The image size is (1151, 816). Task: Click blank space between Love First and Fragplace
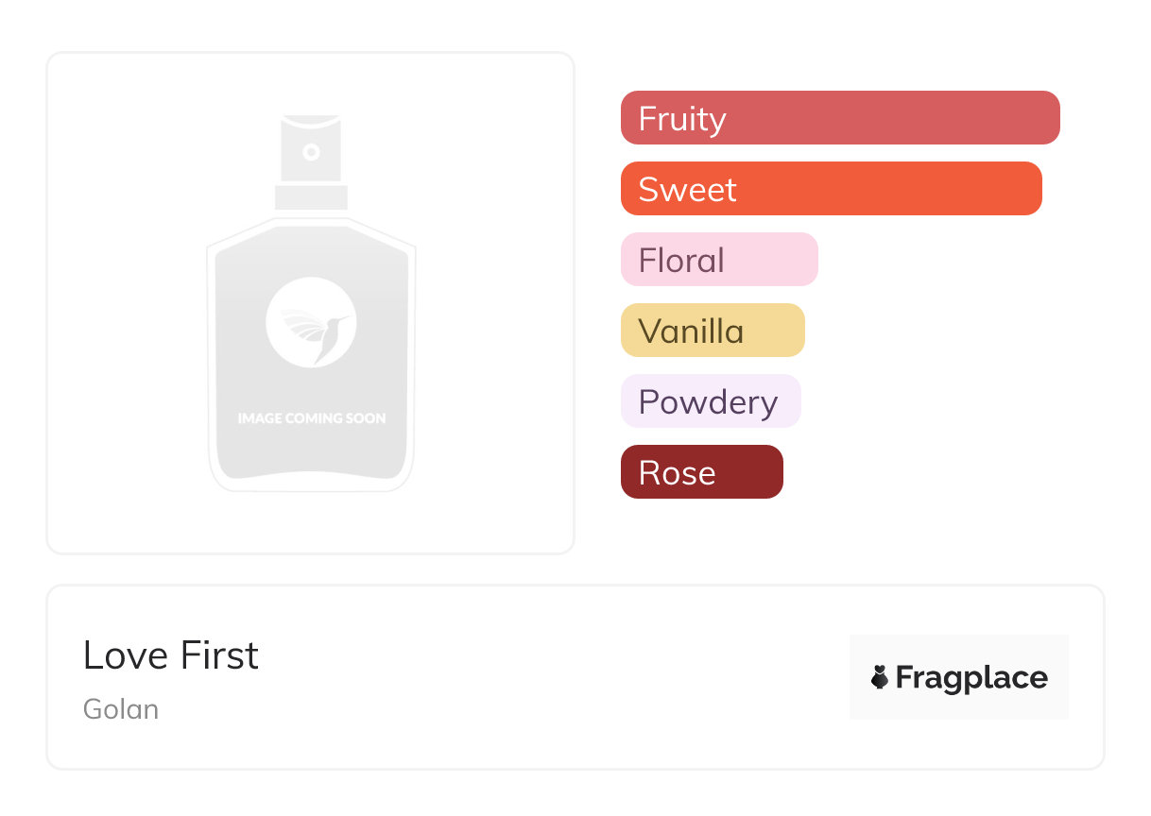[x=548, y=677]
